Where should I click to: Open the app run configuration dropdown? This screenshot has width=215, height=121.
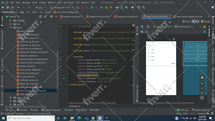coord(40,7)
